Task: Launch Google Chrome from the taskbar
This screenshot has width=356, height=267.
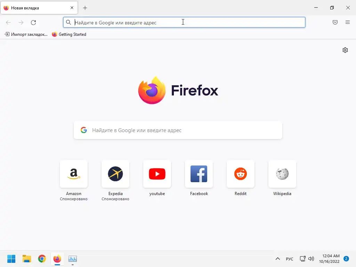Action: pos(42,259)
